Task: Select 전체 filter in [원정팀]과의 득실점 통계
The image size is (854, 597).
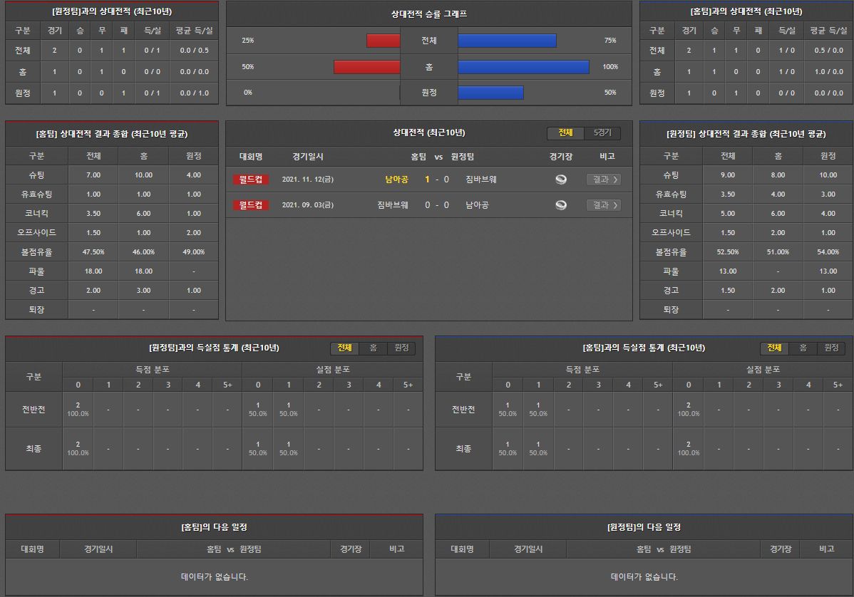Action: [x=344, y=348]
